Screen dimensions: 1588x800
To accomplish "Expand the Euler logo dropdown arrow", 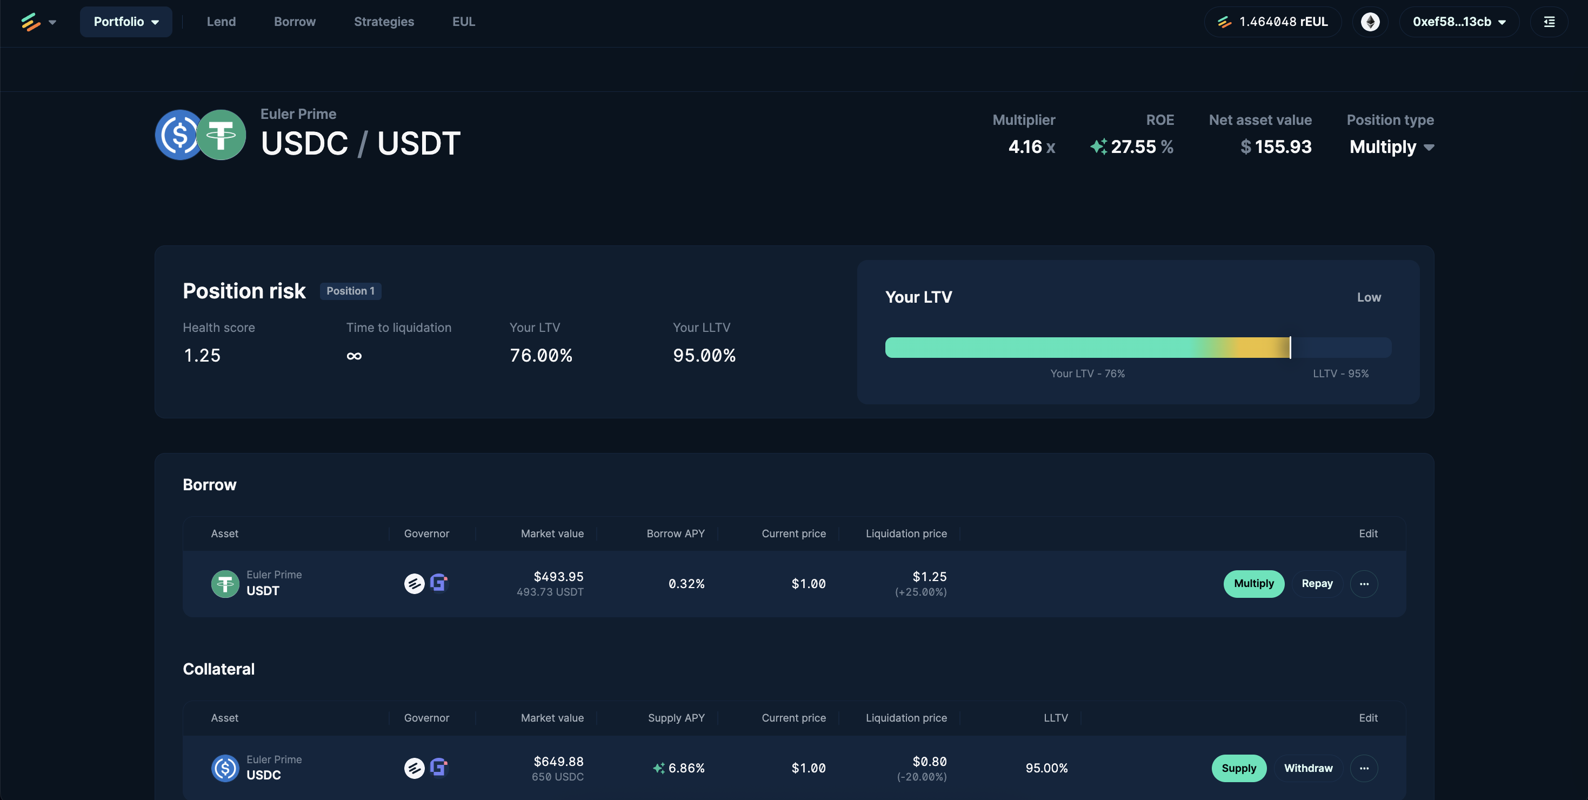I will point(52,22).
